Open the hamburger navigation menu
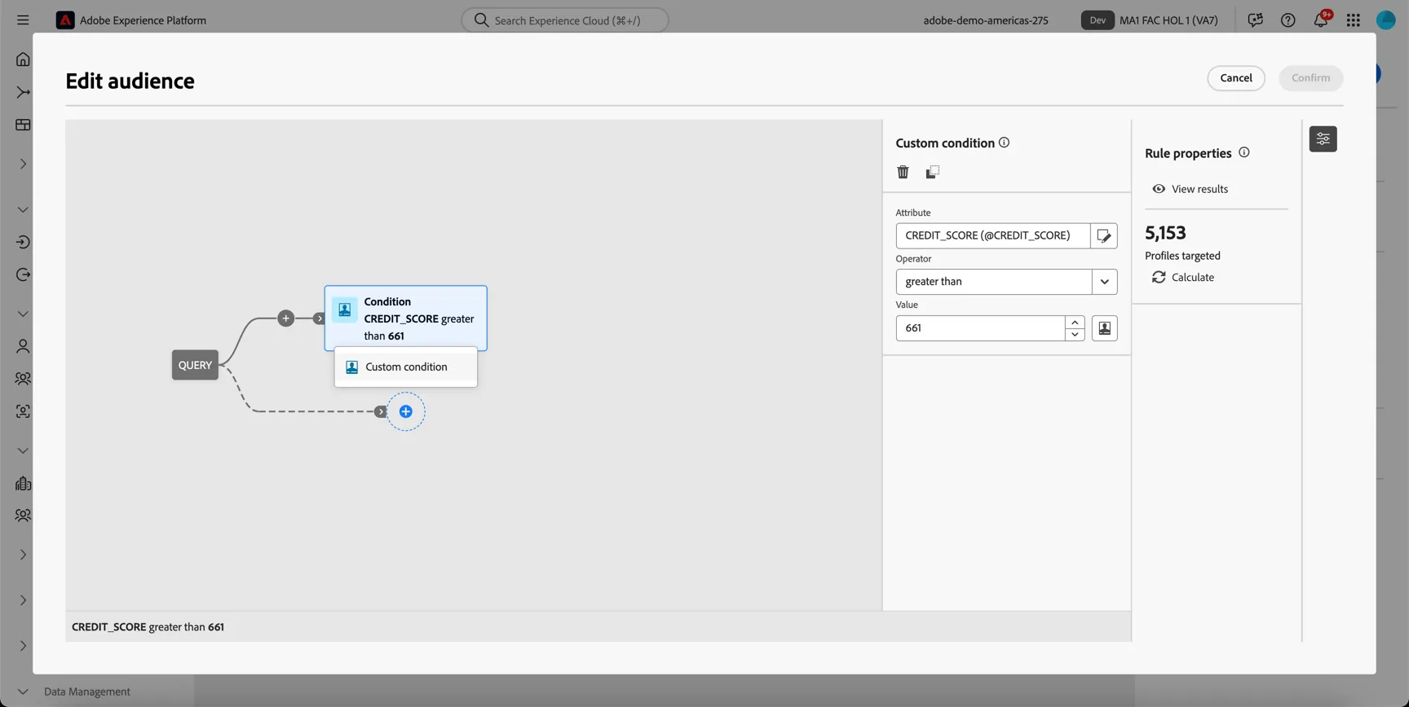 (x=23, y=20)
